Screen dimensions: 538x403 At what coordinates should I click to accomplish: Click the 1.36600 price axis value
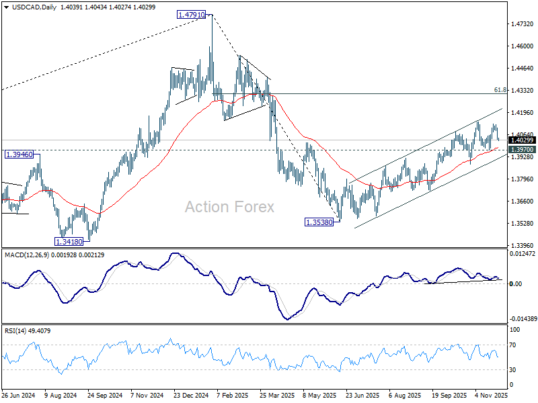click(523, 201)
